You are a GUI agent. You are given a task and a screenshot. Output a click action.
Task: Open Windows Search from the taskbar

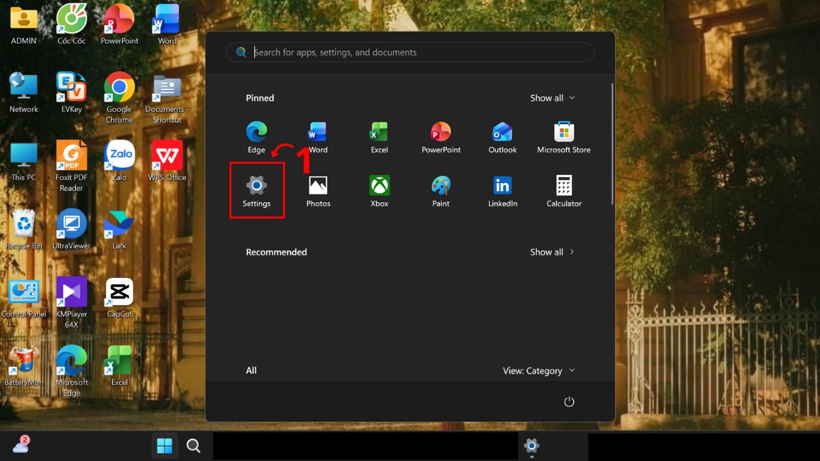193,445
